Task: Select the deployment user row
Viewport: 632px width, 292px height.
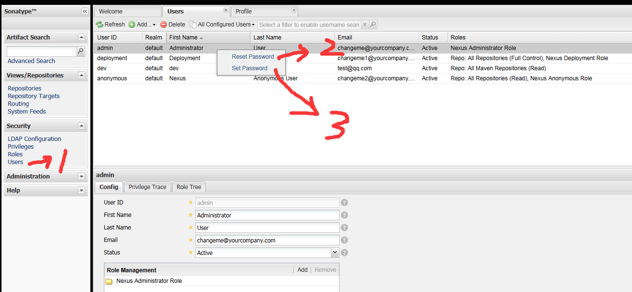Action: click(x=362, y=58)
